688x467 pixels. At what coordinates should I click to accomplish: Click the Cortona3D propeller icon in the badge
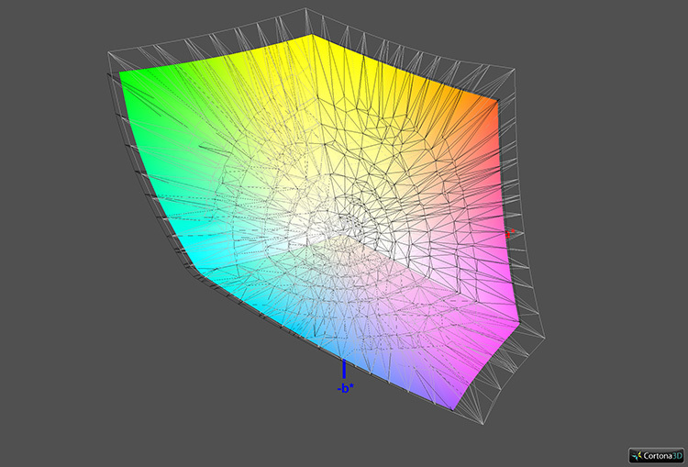638,454
